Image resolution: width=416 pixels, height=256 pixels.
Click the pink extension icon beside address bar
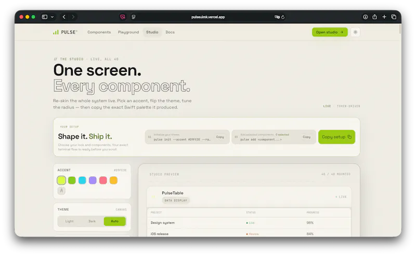[123, 17]
